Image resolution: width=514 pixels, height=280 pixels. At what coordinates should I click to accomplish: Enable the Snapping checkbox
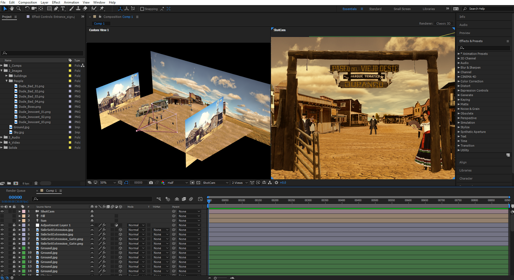tap(142, 9)
